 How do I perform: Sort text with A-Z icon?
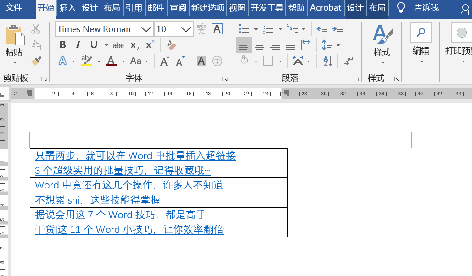[327, 61]
